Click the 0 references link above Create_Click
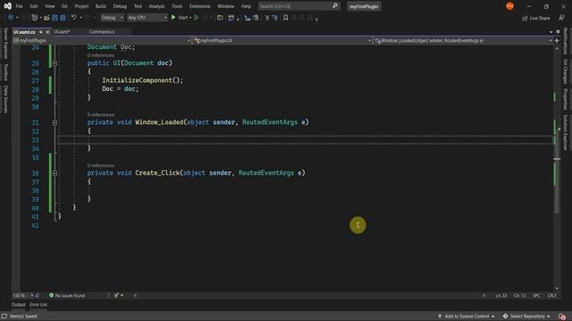The width and height of the screenshot is (572, 321). [100, 165]
